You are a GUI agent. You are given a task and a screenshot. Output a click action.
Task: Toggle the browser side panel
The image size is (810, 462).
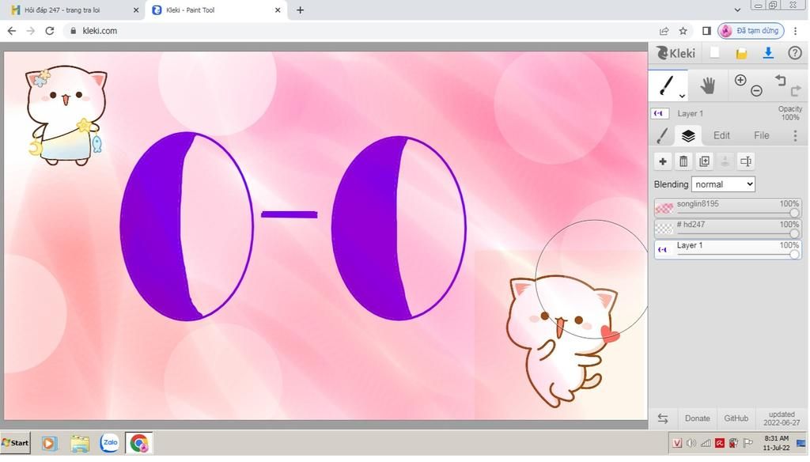706,31
